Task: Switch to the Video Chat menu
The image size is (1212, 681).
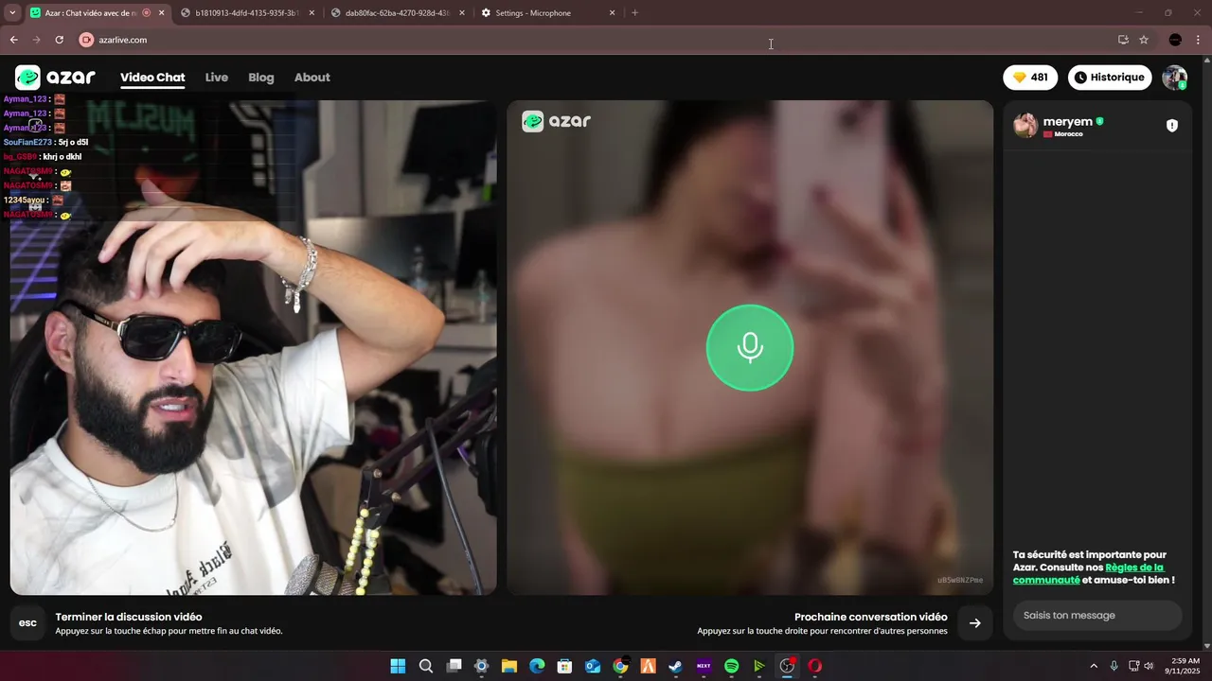Action: 152,78
